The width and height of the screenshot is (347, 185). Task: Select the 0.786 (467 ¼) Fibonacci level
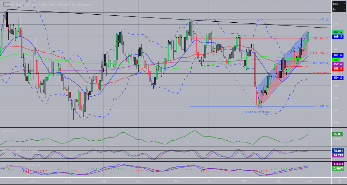319,38
